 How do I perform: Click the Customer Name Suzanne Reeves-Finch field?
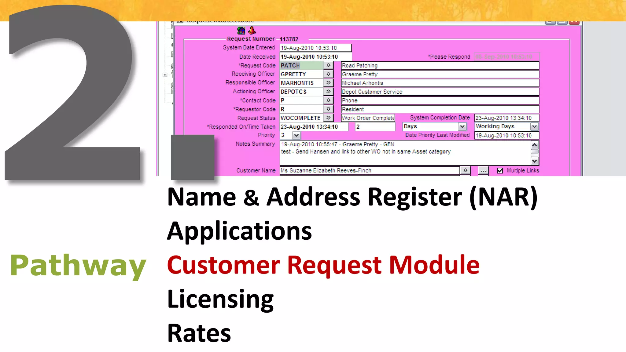(x=370, y=170)
